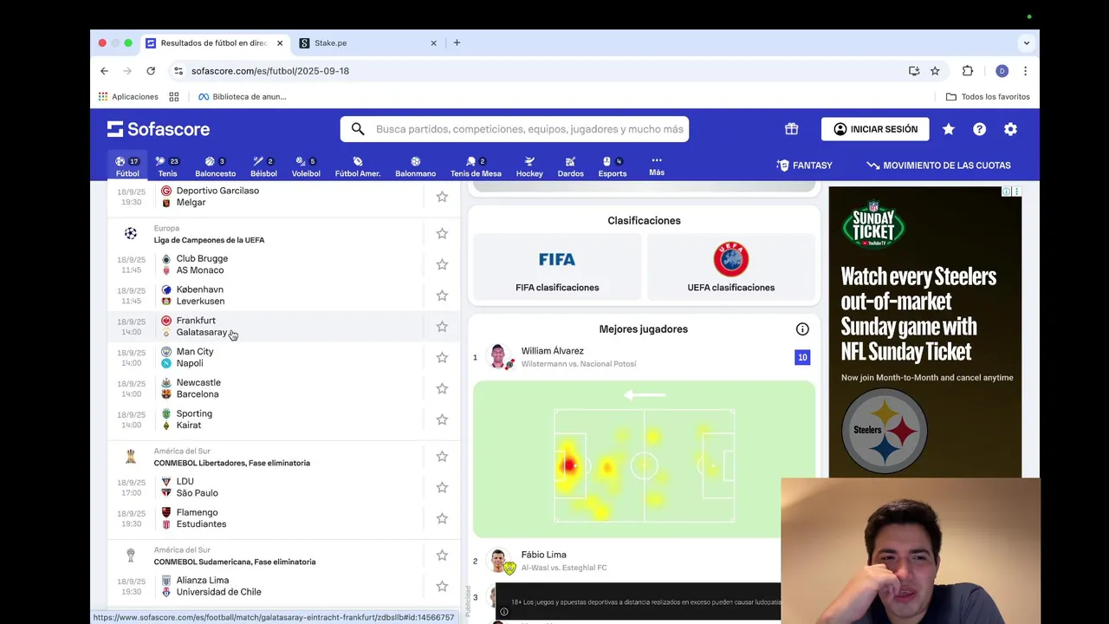Expand the Chrome tab search chevron
Image resolution: width=1109 pixels, height=624 pixels.
(x=1027, y=42)
